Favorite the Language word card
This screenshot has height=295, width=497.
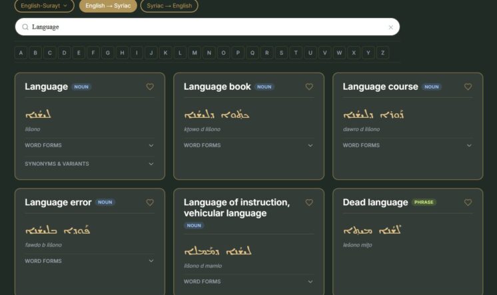click(150, 87)
